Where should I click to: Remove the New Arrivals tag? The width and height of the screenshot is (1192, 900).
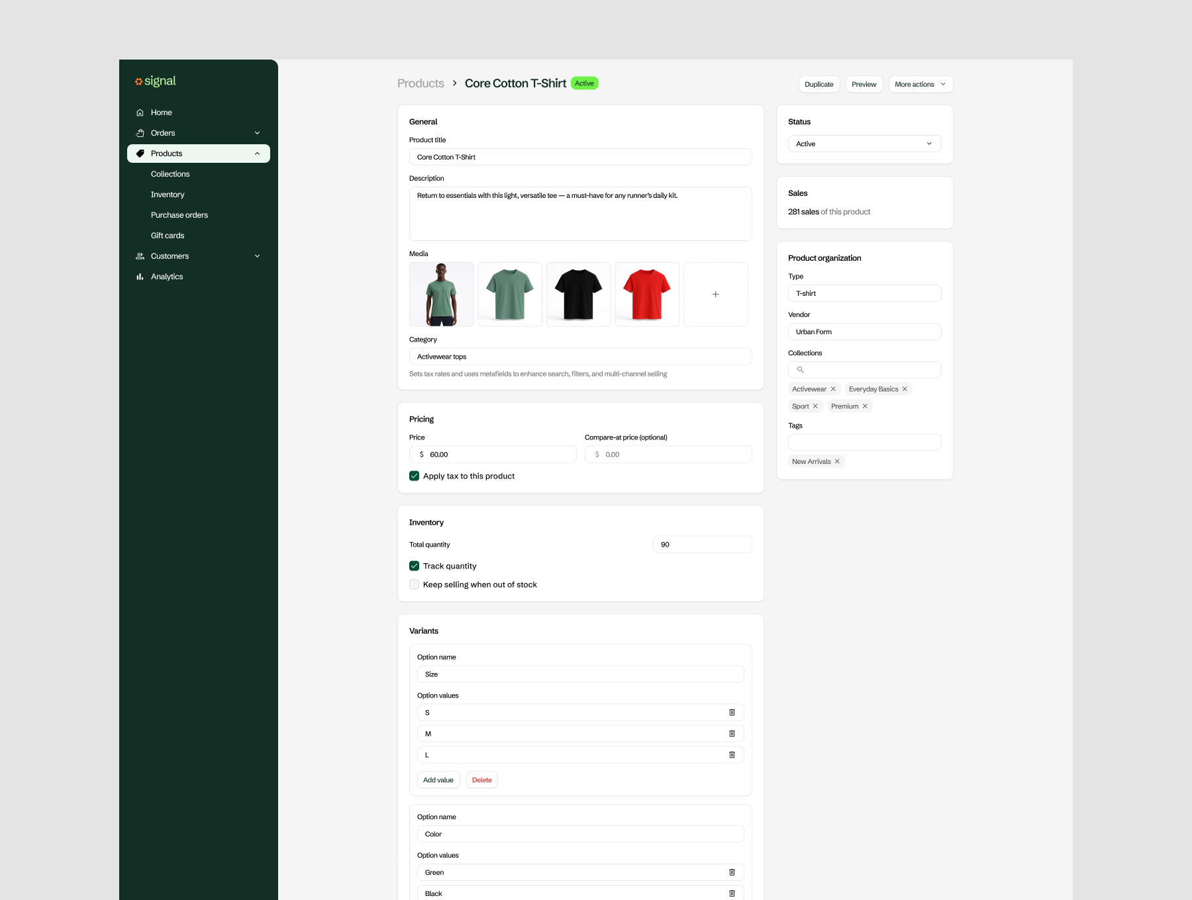coord(837,462)
